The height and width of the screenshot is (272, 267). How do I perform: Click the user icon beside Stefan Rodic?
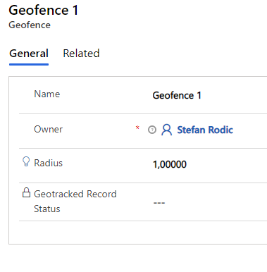[166, 130]
